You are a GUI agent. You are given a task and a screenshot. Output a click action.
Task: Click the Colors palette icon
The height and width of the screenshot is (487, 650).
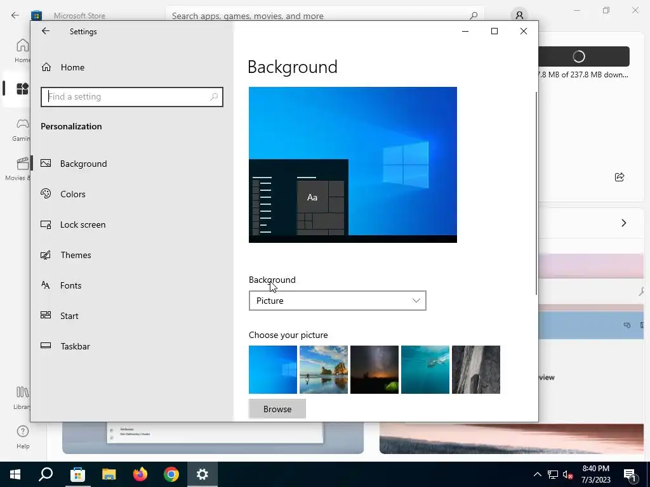tap(46, 193)
